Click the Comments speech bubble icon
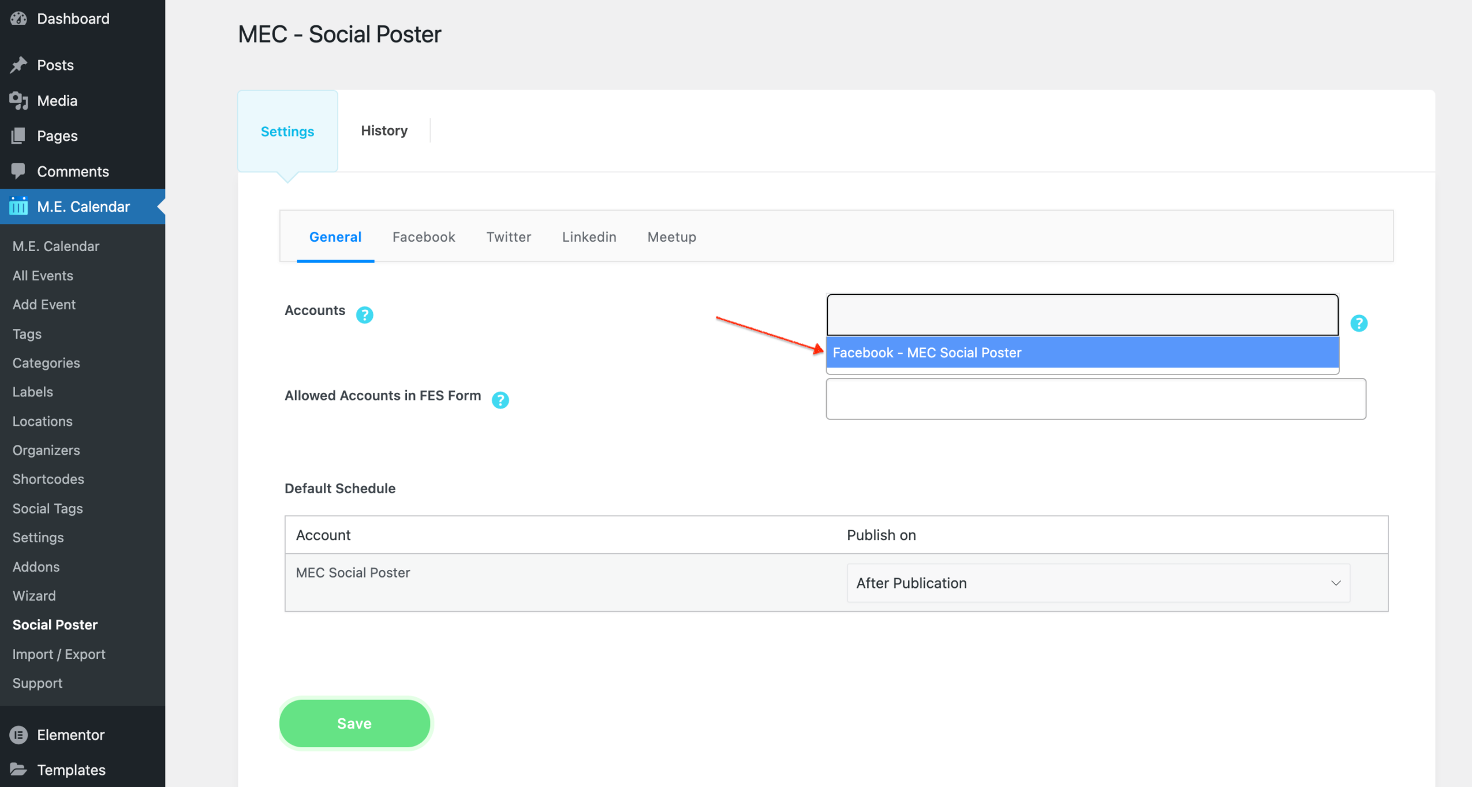Image resolution: width=1472 pixels, height=787 pixels. point(18,171)
